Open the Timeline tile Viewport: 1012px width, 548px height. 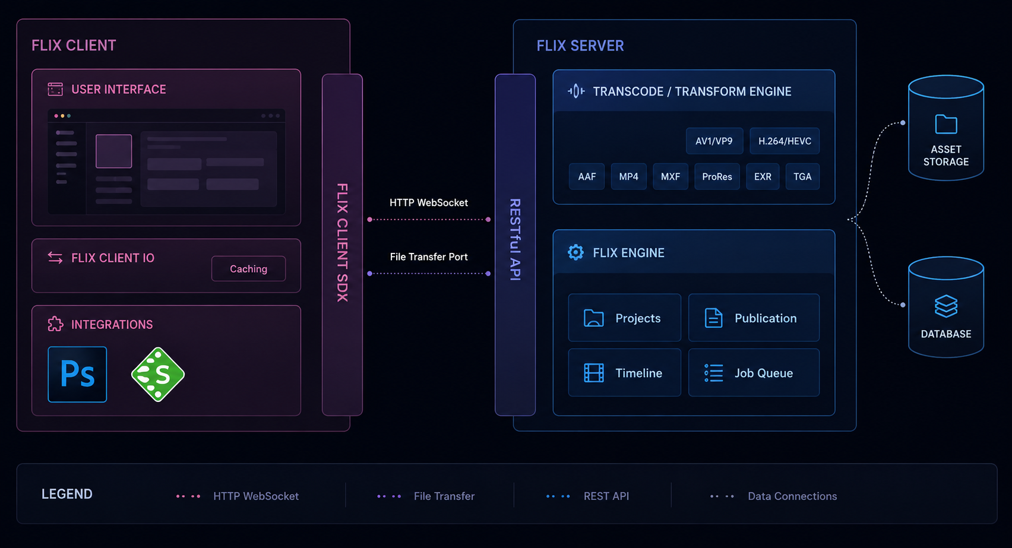[x=624, y=372]
